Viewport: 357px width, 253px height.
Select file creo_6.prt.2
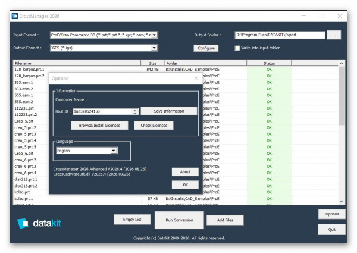click(x=25, y=160)
